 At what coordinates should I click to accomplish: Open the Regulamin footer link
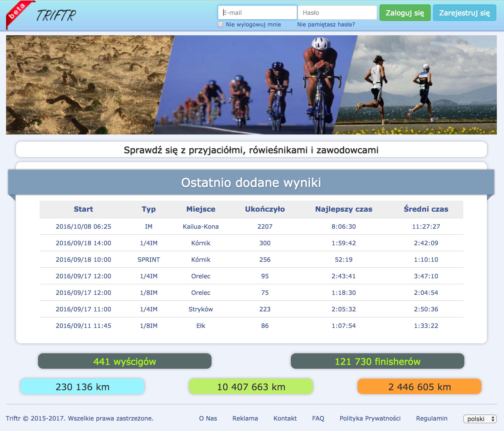click(x=432, y=418)
